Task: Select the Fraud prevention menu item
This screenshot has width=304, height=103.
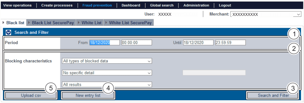Action: (97, 5)
